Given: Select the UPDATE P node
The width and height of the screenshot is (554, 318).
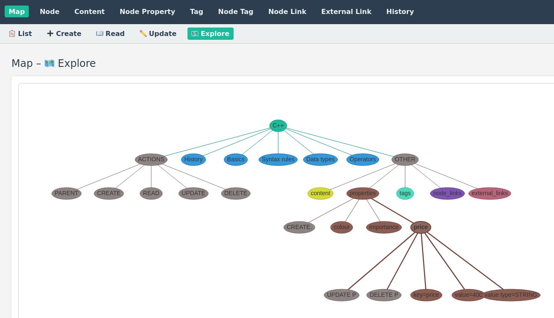Looking at the screenshot, I should tap(342, 295).
